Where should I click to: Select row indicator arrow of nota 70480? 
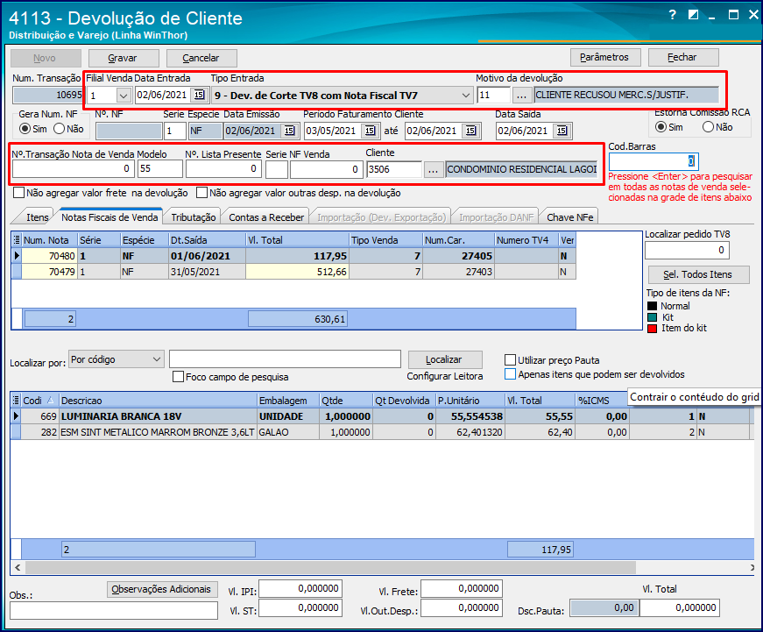[17, 256]
